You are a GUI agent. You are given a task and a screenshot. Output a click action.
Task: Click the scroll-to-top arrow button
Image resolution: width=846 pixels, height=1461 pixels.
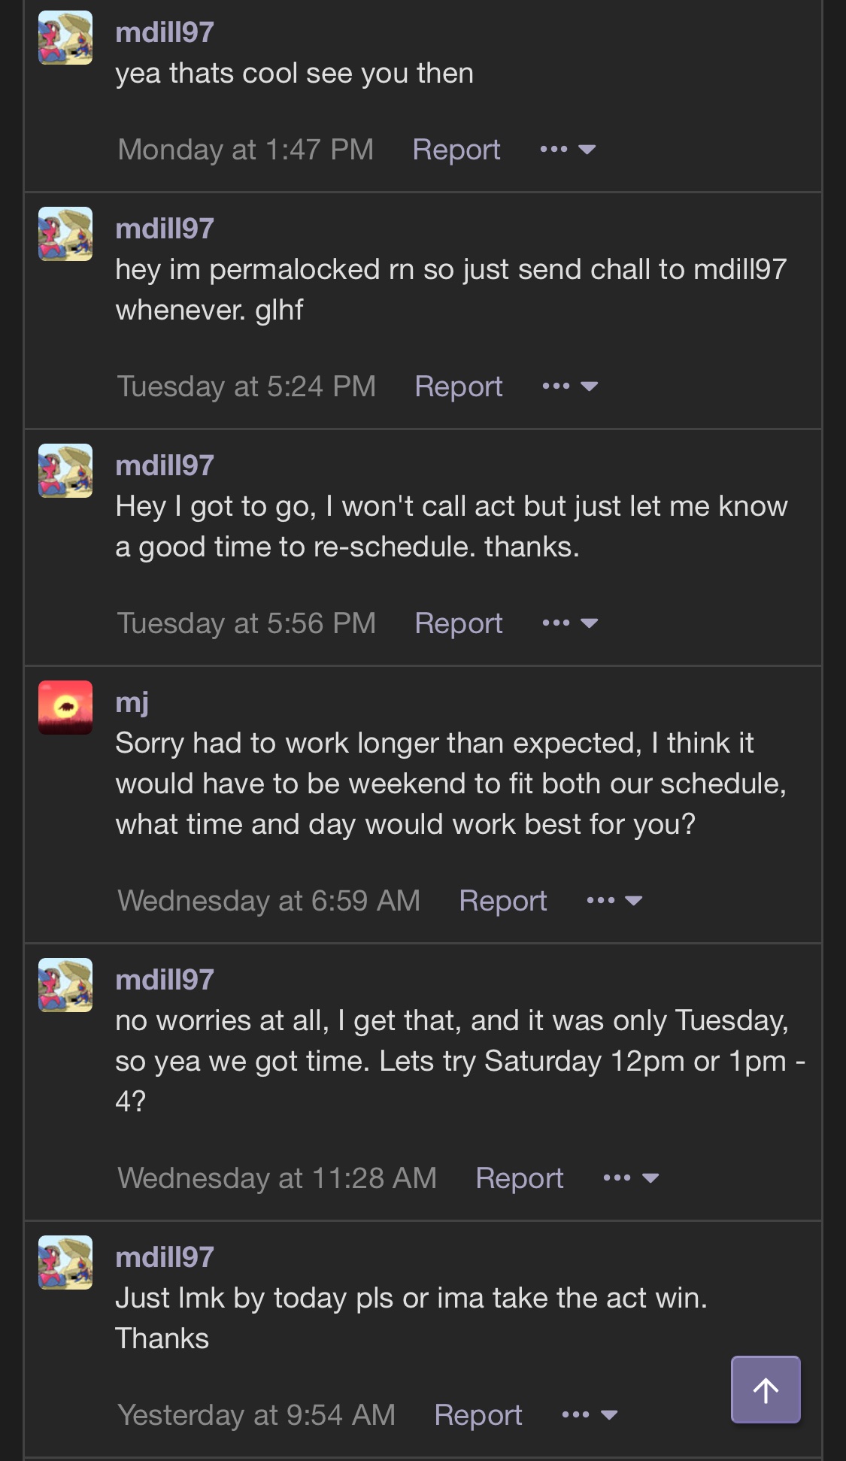click(766, 1390)
